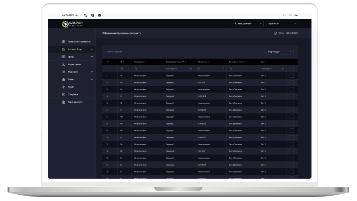Check the checkbox for row 14

(291, 165)
